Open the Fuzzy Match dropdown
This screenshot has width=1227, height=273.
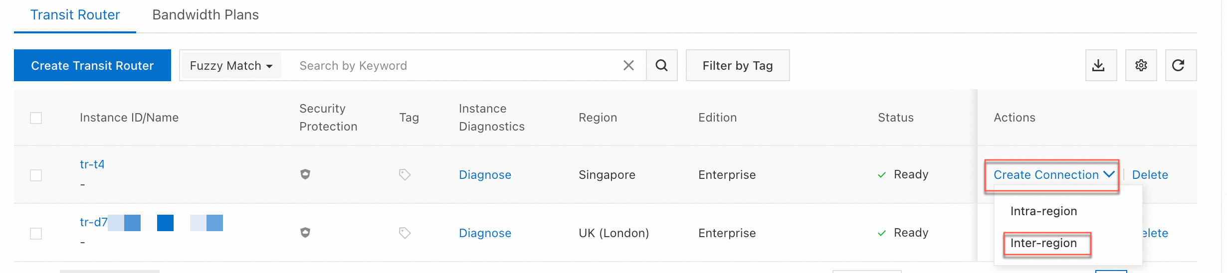231,66
